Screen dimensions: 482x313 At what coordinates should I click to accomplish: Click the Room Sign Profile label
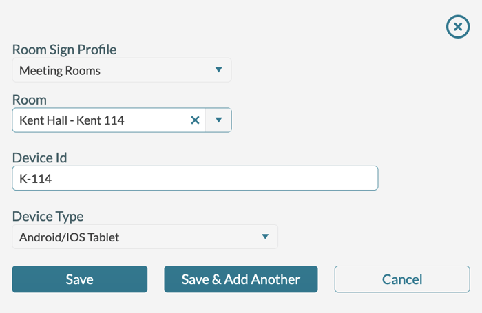click(x=65, y=50)
